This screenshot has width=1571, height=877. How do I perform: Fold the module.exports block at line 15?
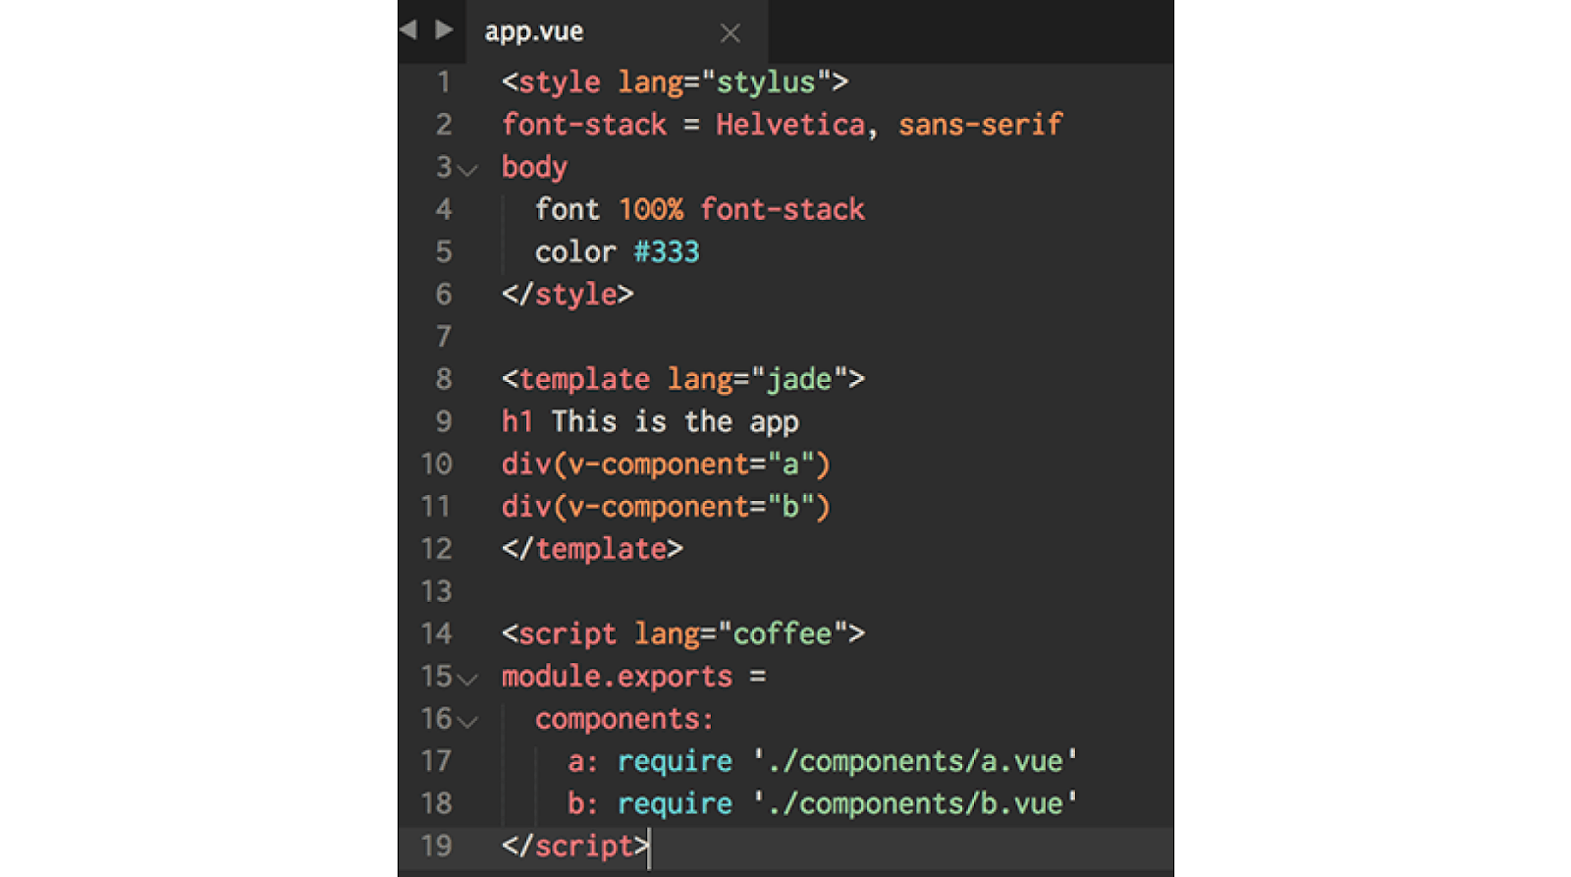468,680
